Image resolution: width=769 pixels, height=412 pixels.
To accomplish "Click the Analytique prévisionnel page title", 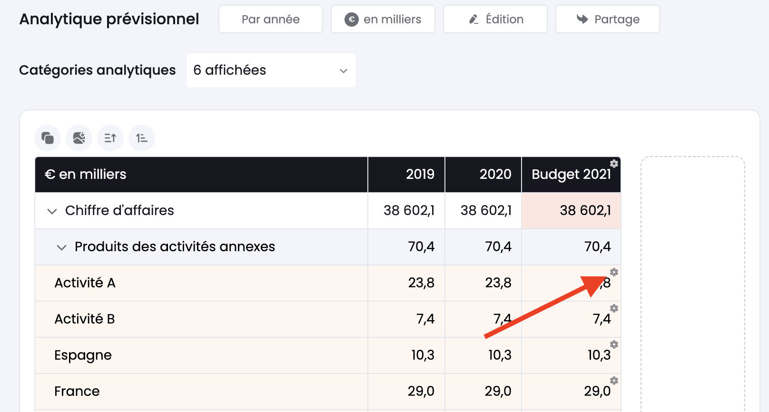I will coord(109,20).
